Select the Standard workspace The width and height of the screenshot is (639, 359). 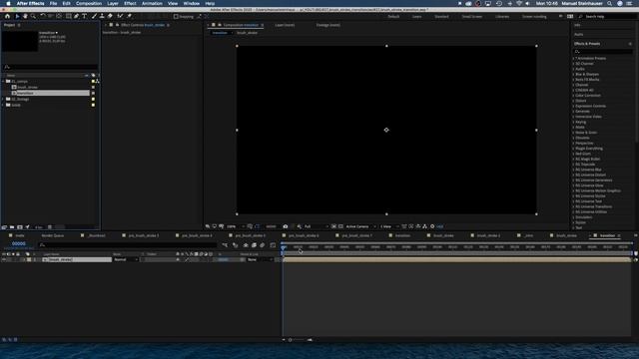click(441, 17)
